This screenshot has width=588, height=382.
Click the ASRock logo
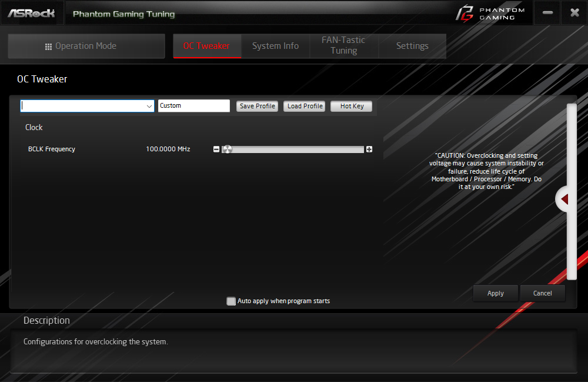click(x=32, y=13)
